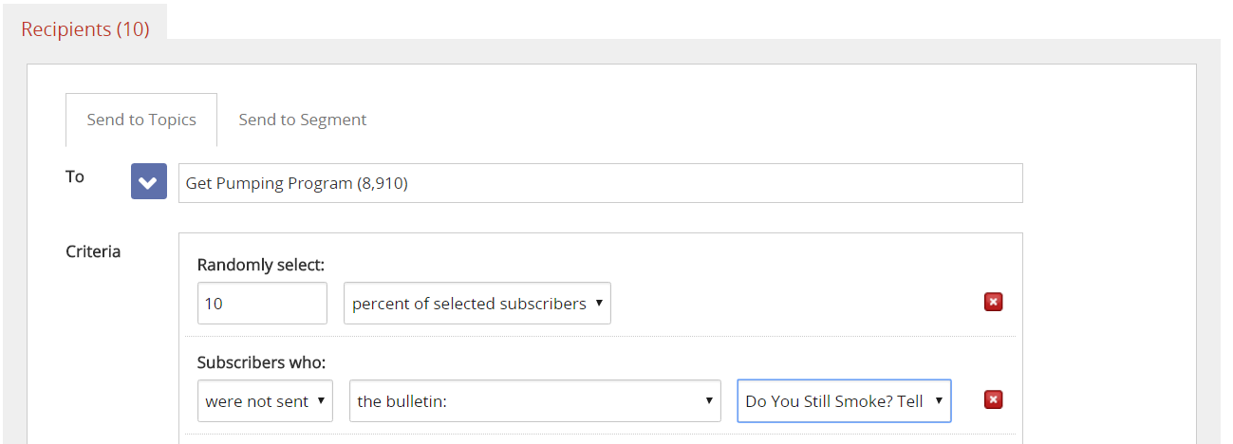Click the 'To' label text
This screenshot has width=1233, height=444.
(x=75, y=176)
